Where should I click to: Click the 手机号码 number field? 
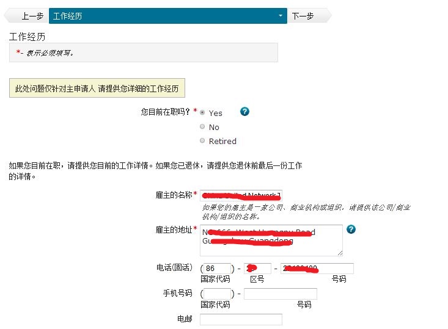(x=280, y=294)
